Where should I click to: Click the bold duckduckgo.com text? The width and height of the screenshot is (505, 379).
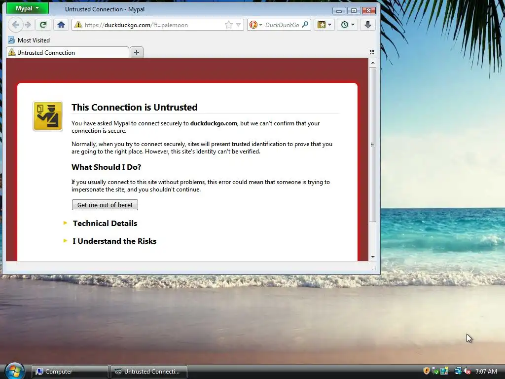click(x=214, y=123)
